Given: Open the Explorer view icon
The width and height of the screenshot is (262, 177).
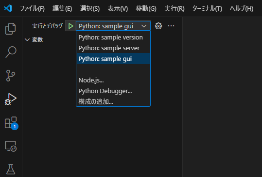Looking at the screenshot, I should coord(11,29).
